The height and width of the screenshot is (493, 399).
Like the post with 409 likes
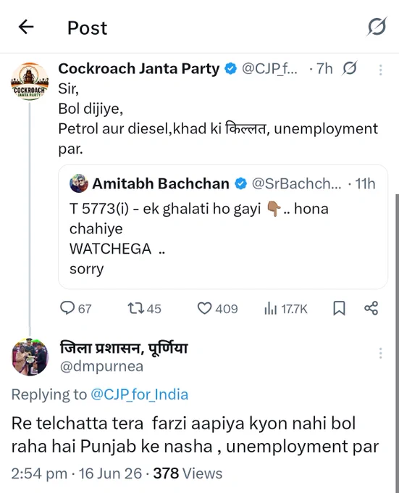click(217, 308)
